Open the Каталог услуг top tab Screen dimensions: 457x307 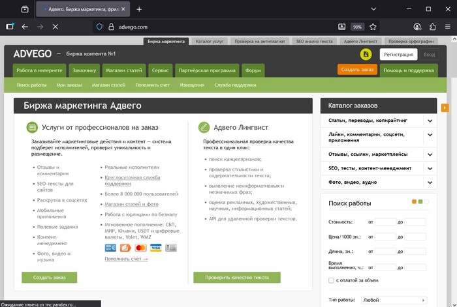click(210, 41)
